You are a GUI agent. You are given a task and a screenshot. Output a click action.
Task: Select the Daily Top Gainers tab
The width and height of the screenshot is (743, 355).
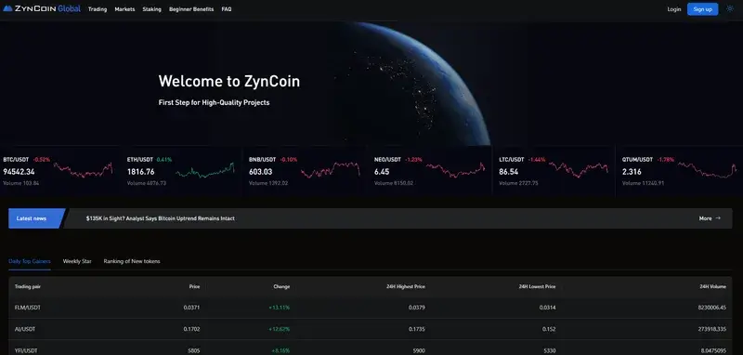(30, 261)
